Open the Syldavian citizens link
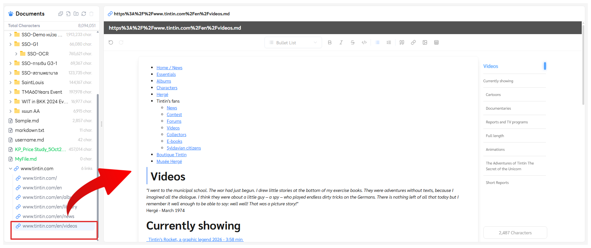 184,148
